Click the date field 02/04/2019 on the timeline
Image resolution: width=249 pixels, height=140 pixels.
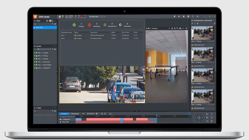pos(90,114)
